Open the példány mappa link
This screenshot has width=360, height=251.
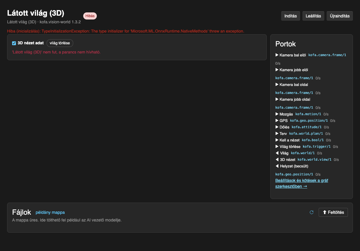coord(50,212)
